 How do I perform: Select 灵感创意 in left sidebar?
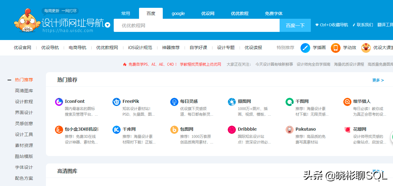pyautogui.click(x=24, y=124)
